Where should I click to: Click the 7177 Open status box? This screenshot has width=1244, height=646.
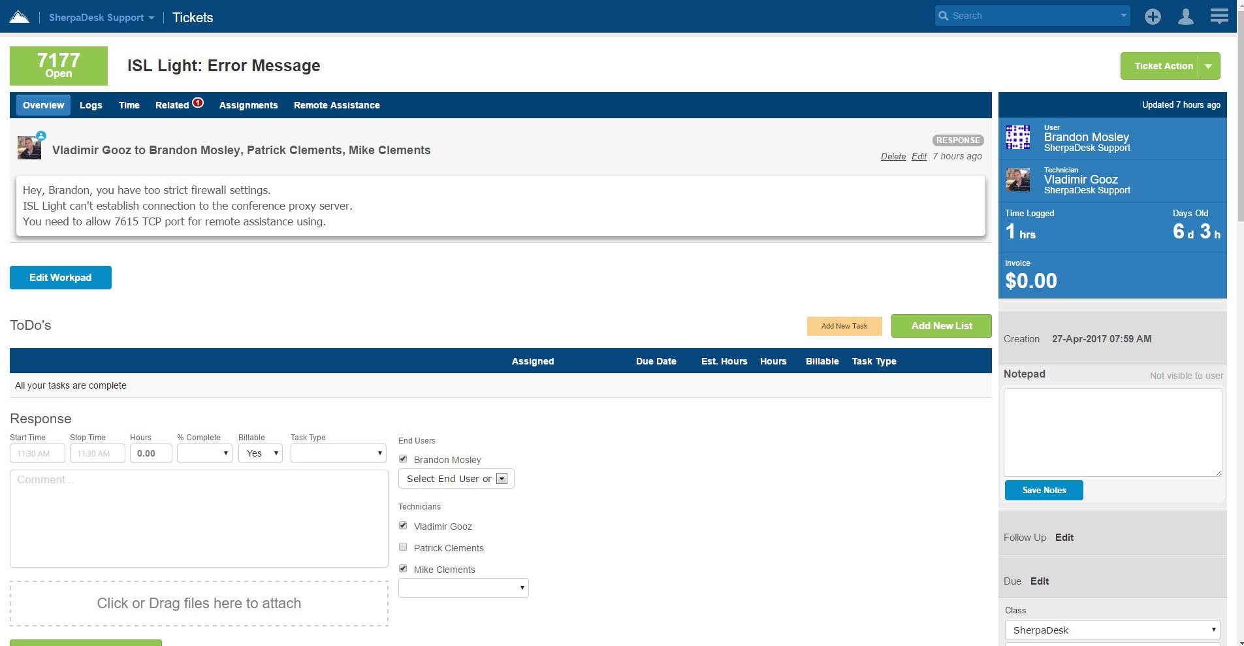click(x=59, y=66)
